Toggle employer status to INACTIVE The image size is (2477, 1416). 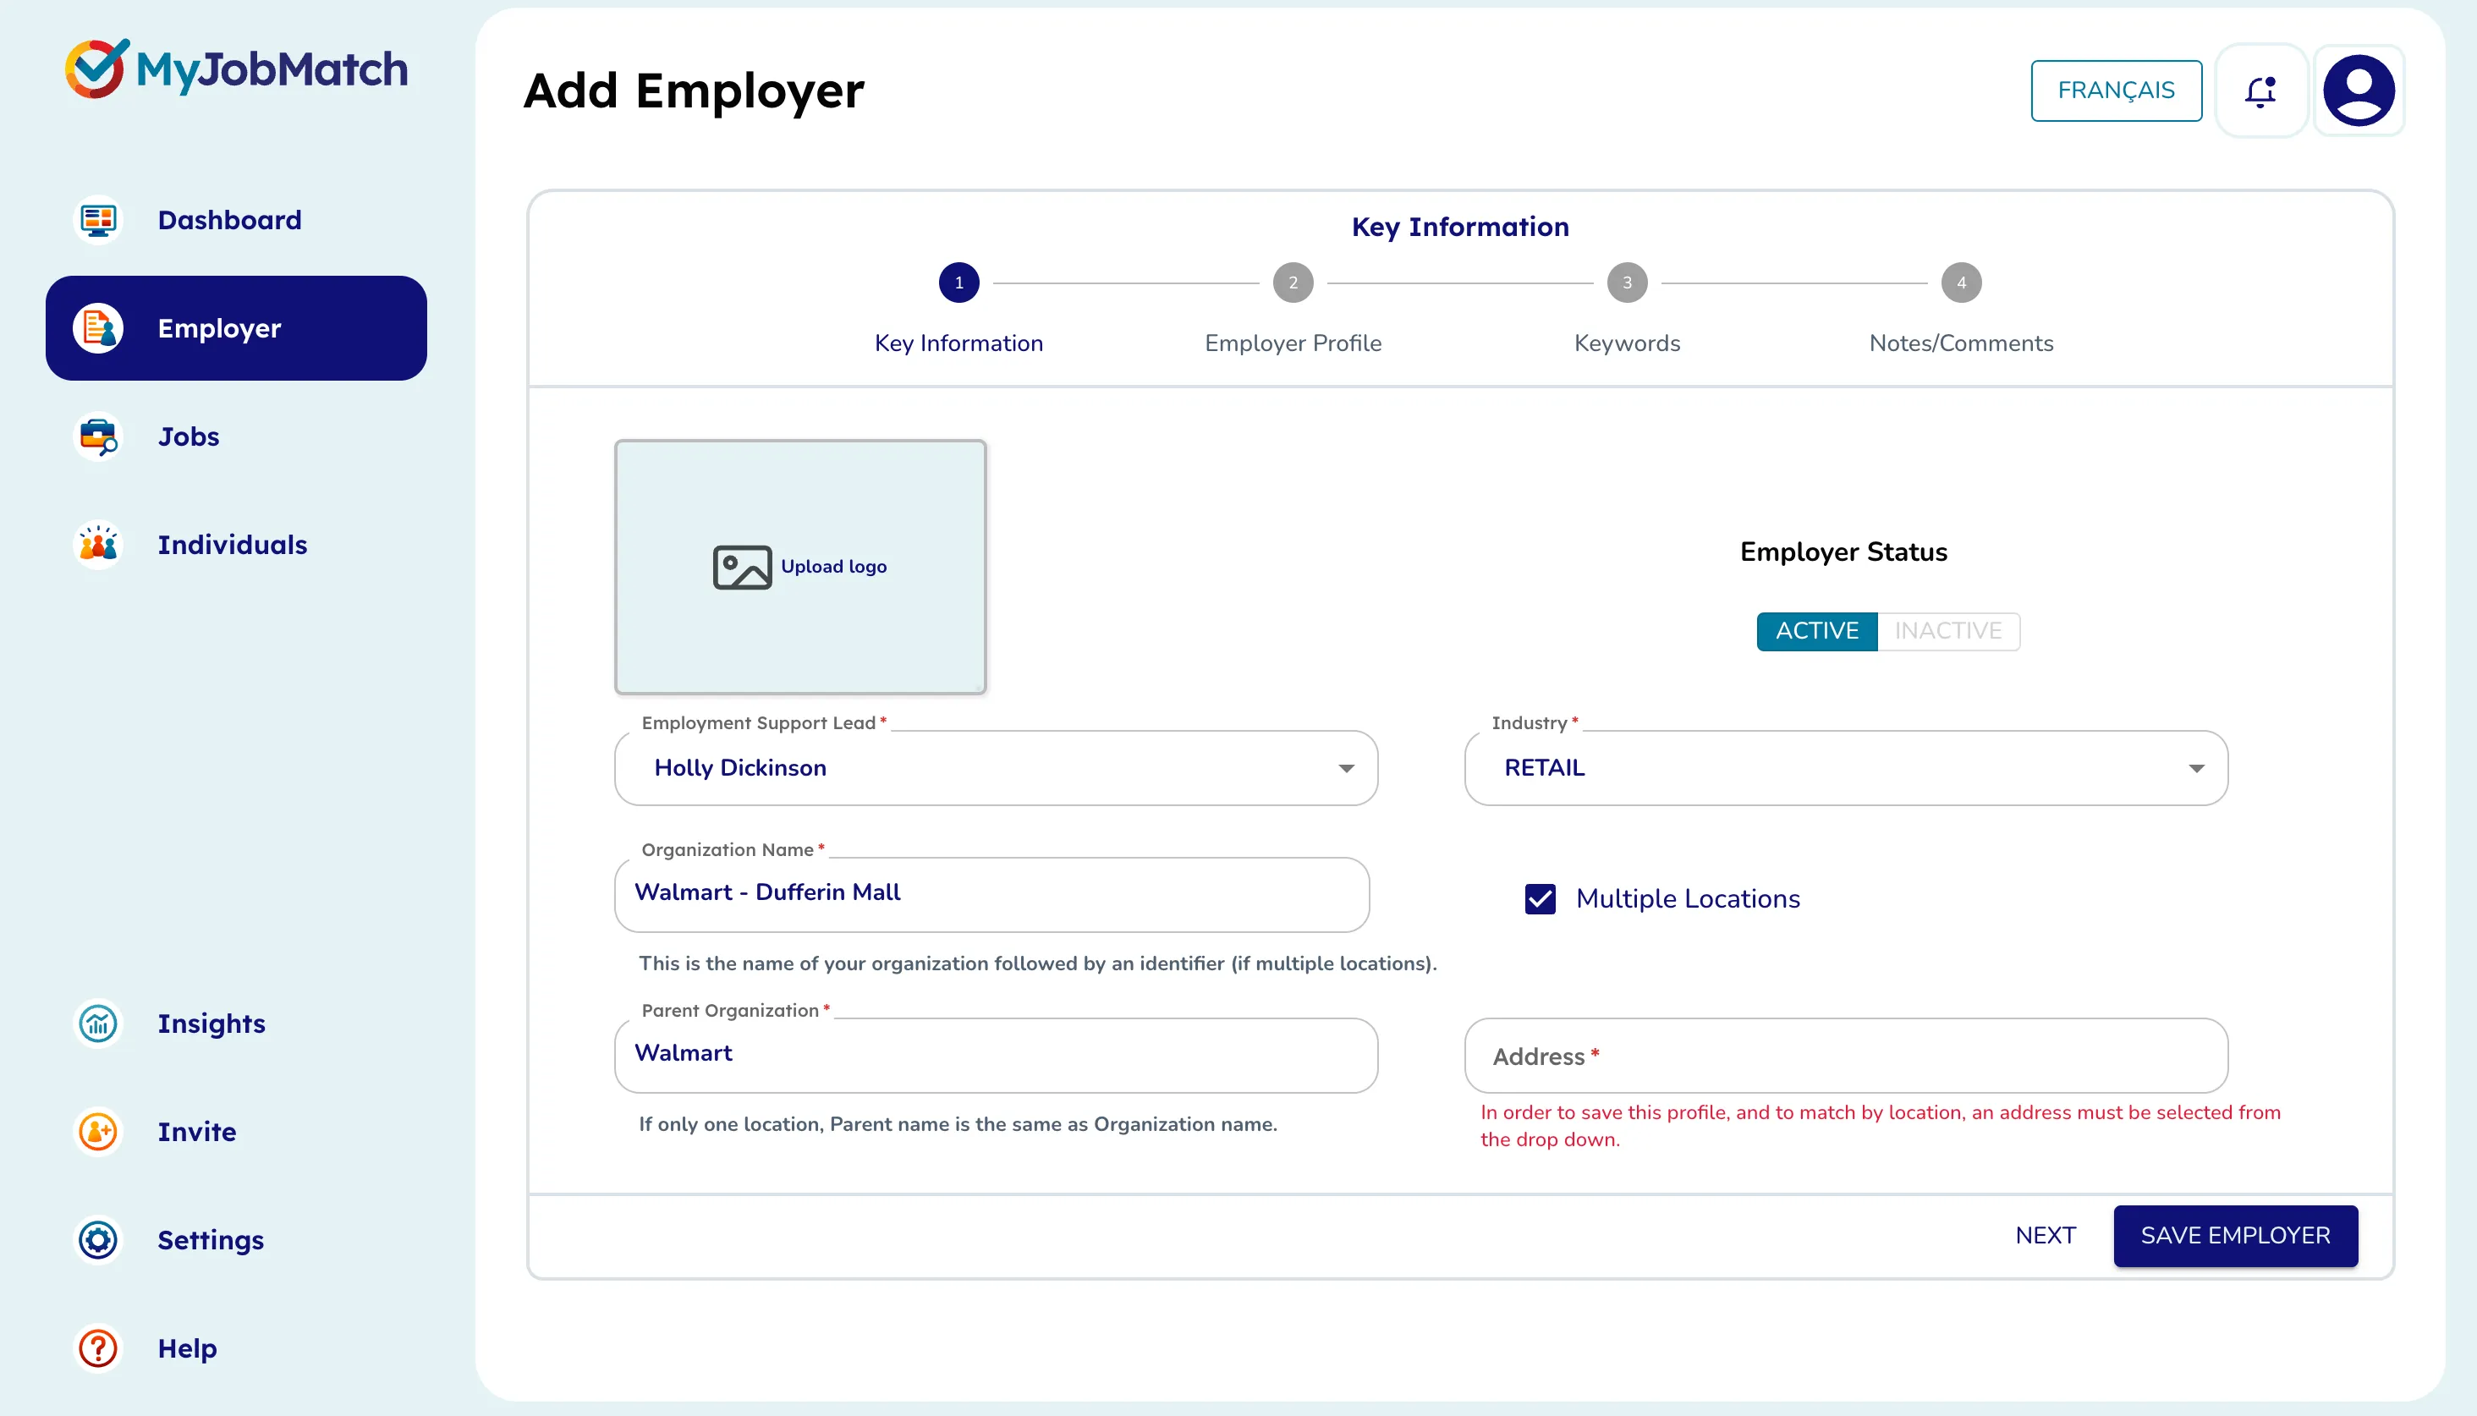(1947, 629)
